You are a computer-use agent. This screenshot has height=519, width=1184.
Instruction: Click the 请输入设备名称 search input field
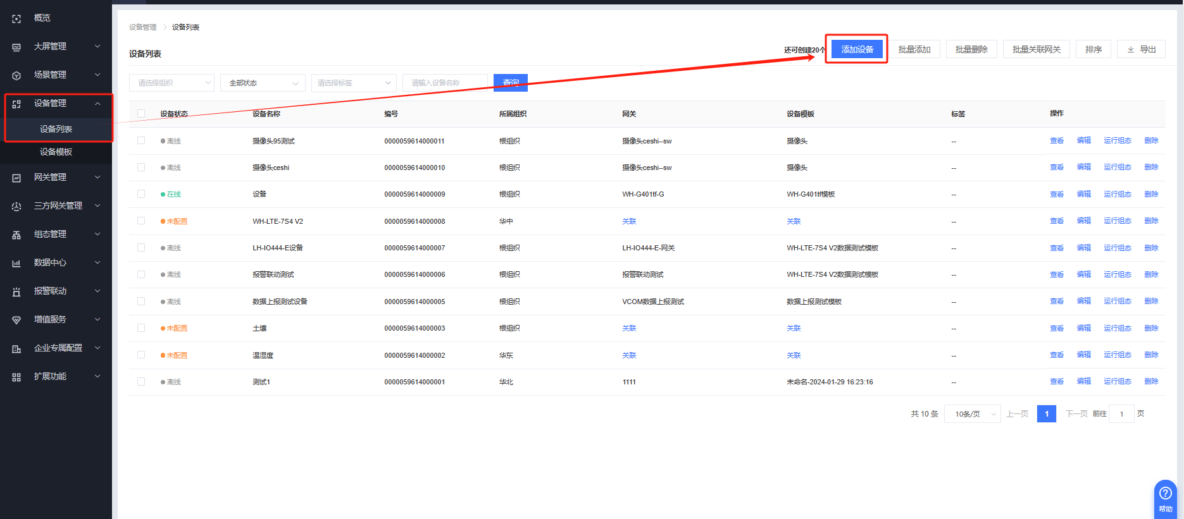click(445, 83)
